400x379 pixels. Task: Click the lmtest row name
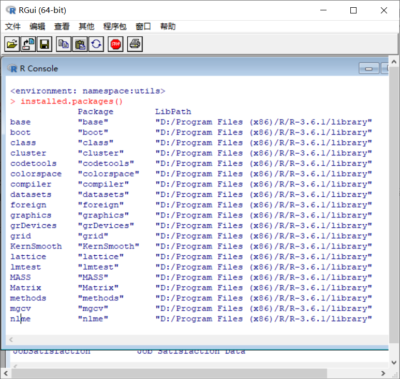[x=25, y=267]
